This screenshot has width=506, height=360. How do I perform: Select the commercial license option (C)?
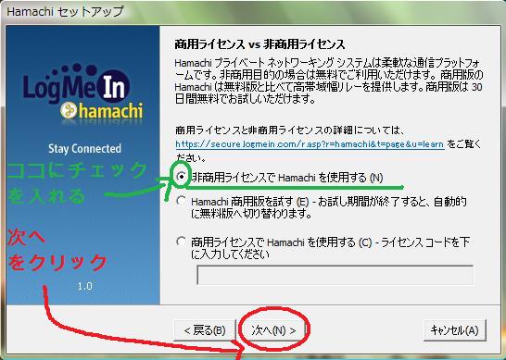[x=181, y=242]
